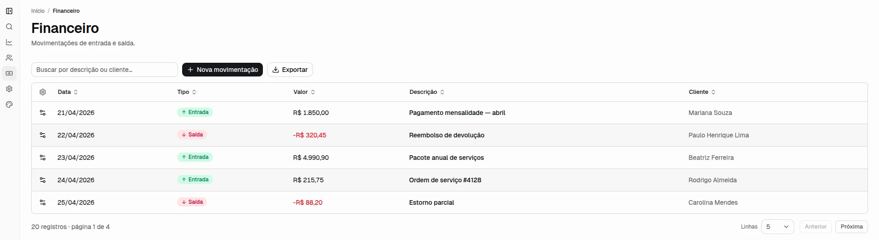Click the date 24/04/2026
This screenshot has height=240, width=879.
click(76, 180)
